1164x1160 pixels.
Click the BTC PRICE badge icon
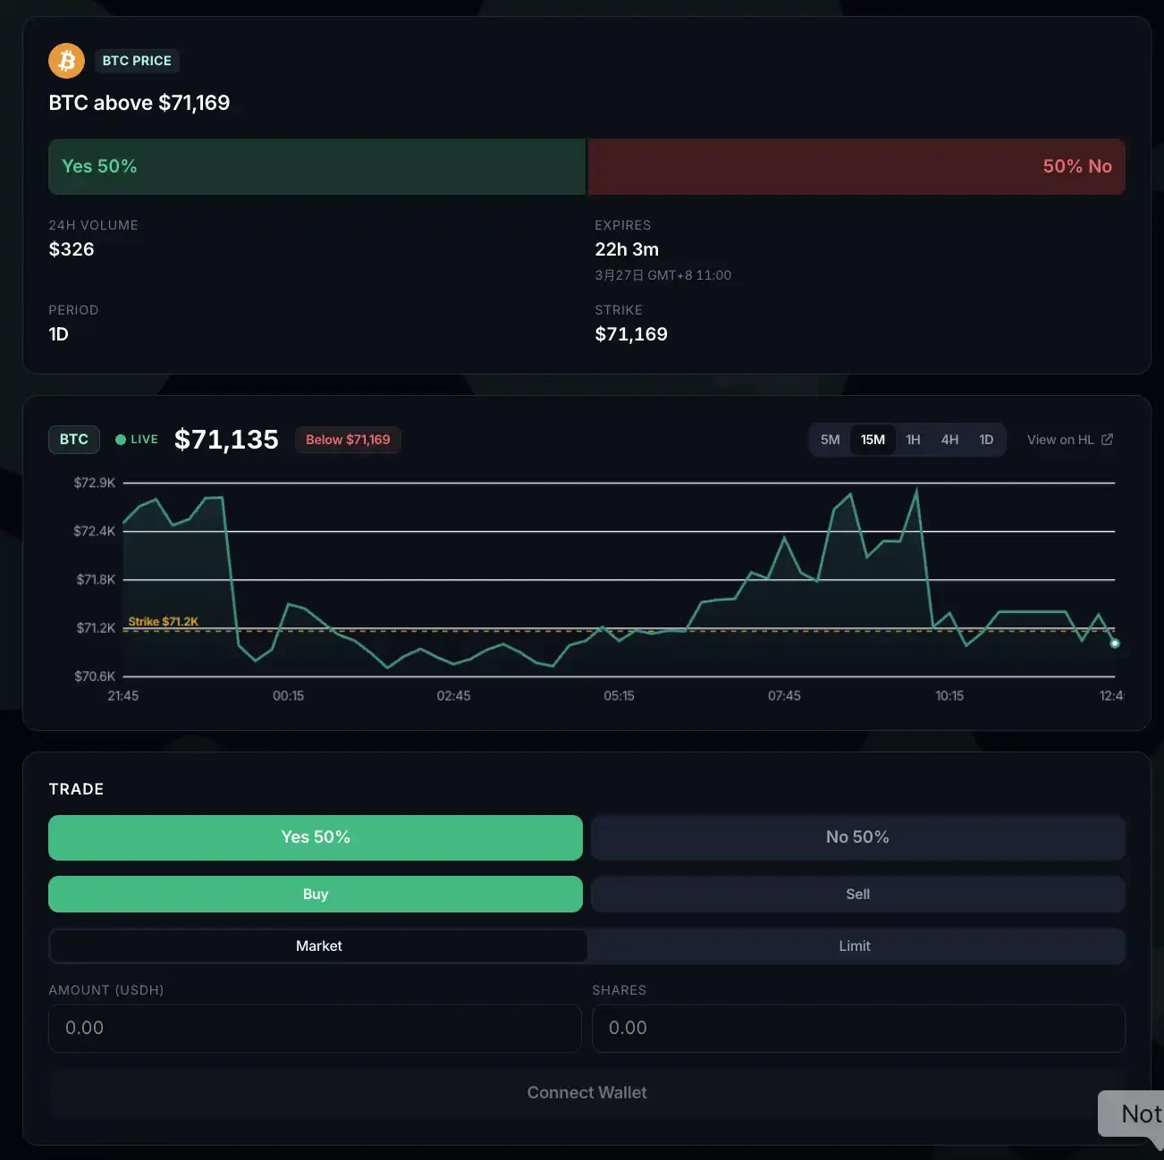(x=136, y=61)
